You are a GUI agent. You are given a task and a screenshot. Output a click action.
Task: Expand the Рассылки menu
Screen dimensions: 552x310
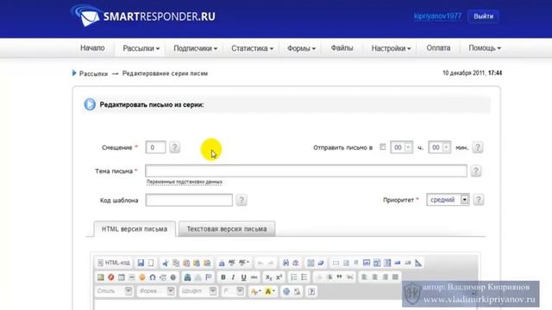(141, 48)
